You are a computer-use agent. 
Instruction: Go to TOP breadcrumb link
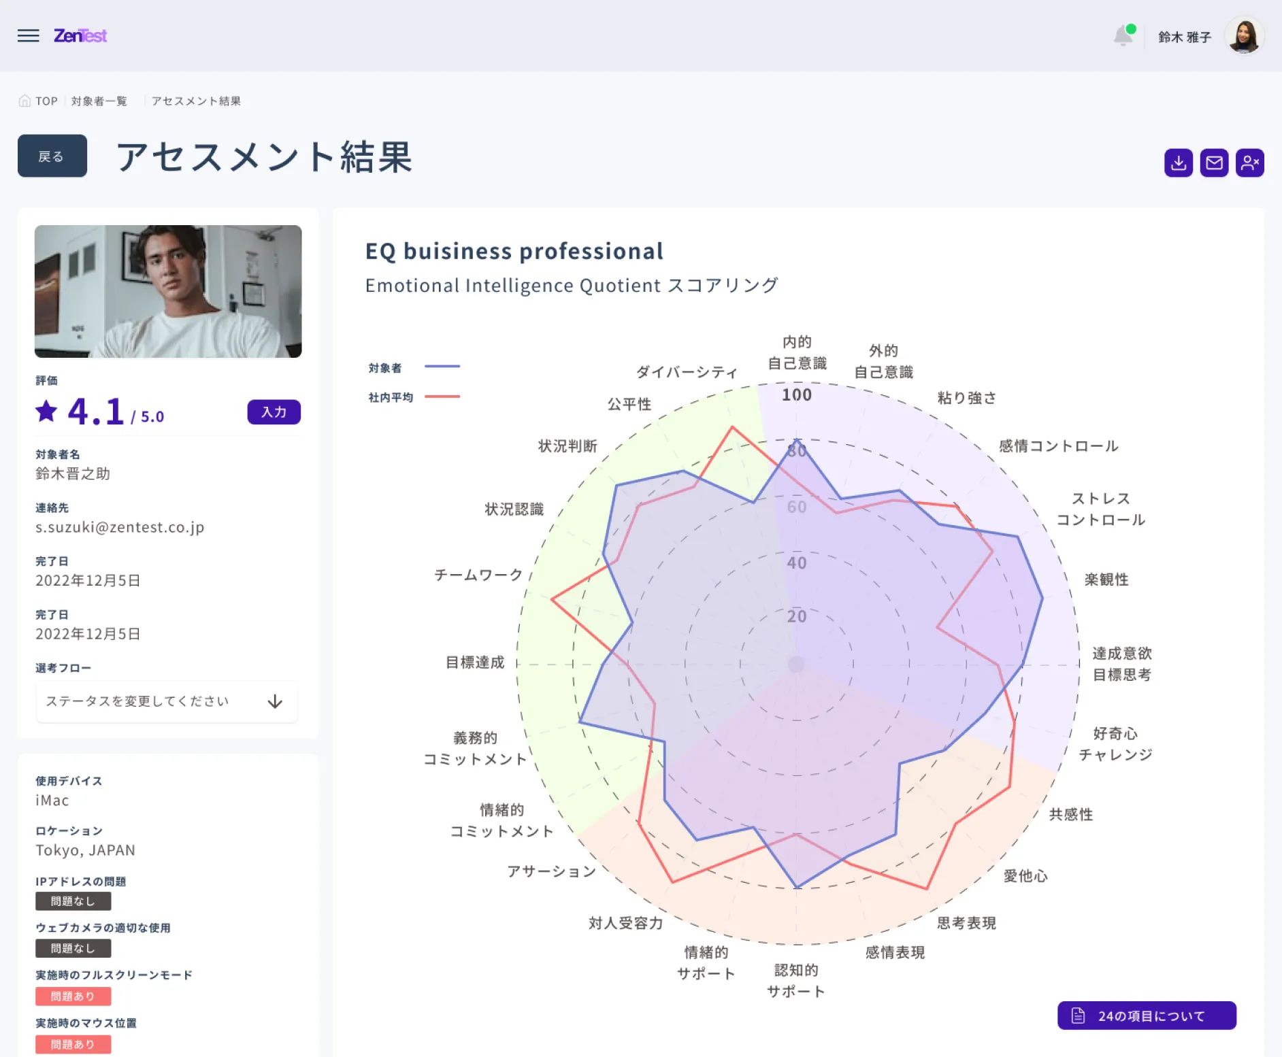46,101
